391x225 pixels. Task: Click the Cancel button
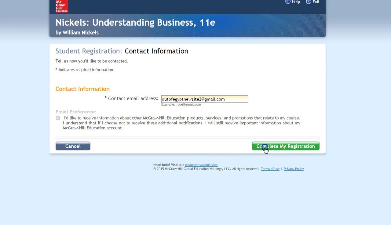coord(73,146)
